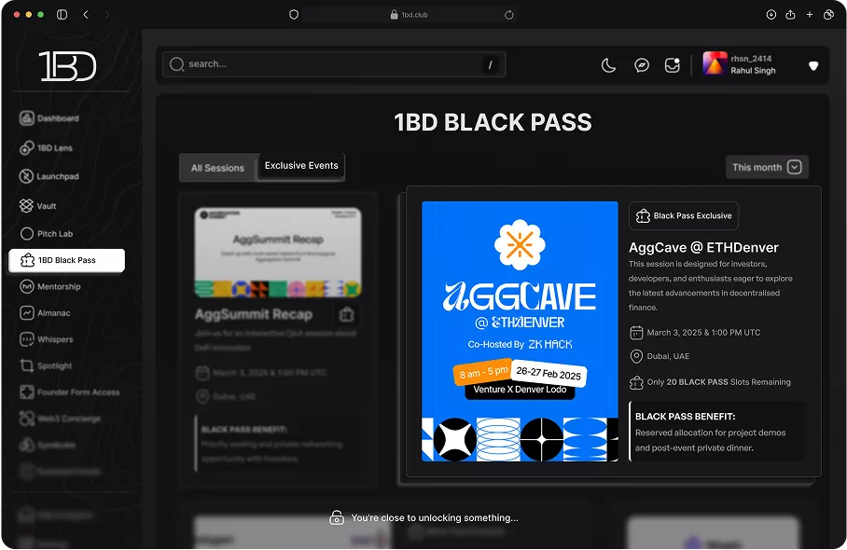Open the AggSummit Recap title

[254, 314]
